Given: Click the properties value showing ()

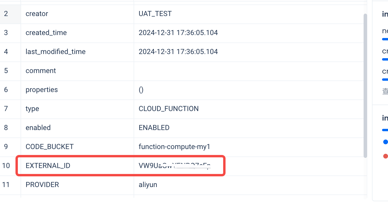Looking at the screenshot, I should (x=141, y=90).
